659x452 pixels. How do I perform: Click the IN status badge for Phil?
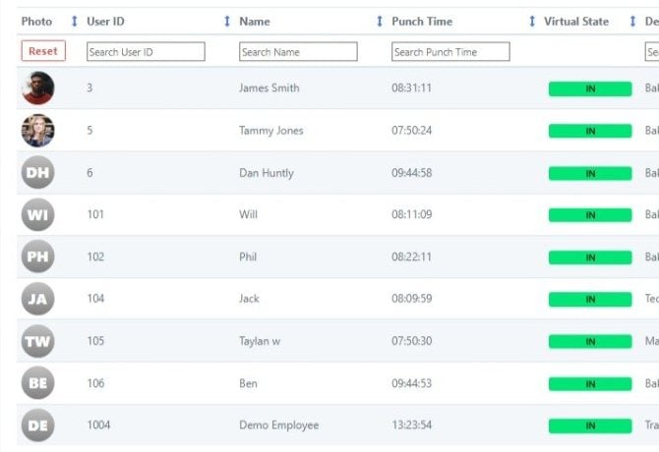point(590,257)
